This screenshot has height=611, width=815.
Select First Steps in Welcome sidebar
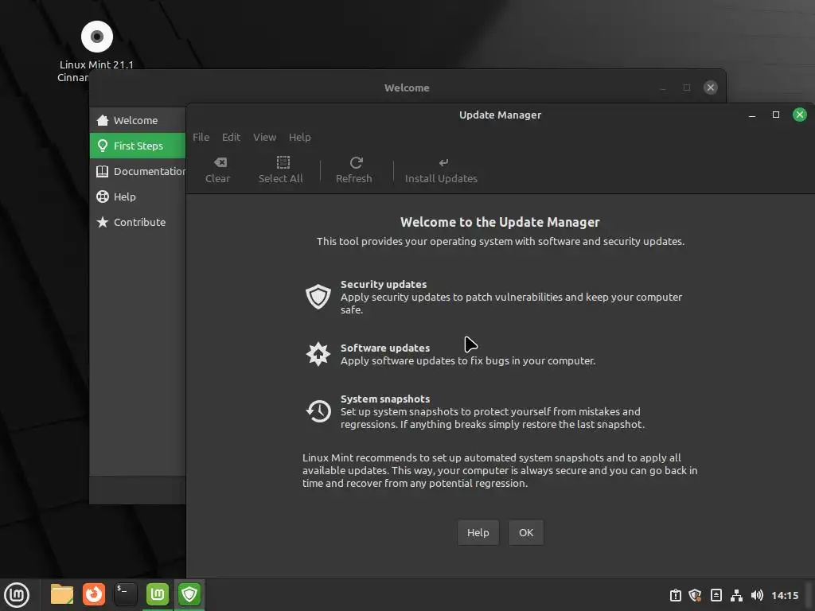pyautogui.click(x=138, y=146)
